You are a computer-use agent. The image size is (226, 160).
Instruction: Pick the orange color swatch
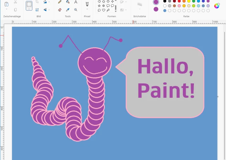pos(184,1)
